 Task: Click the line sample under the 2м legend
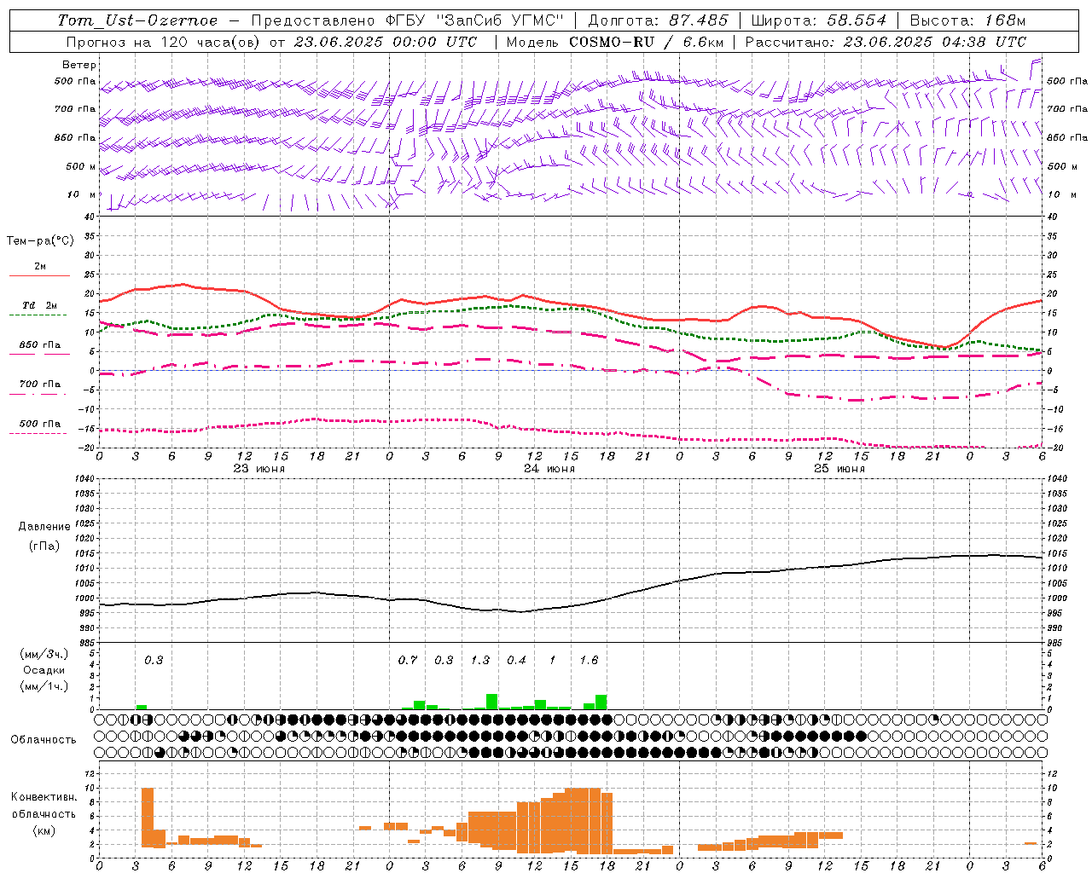(x=39, y=275)
